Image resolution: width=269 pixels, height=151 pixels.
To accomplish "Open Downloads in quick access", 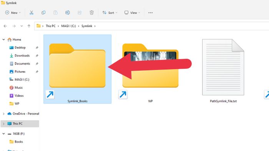I will 22,56.
